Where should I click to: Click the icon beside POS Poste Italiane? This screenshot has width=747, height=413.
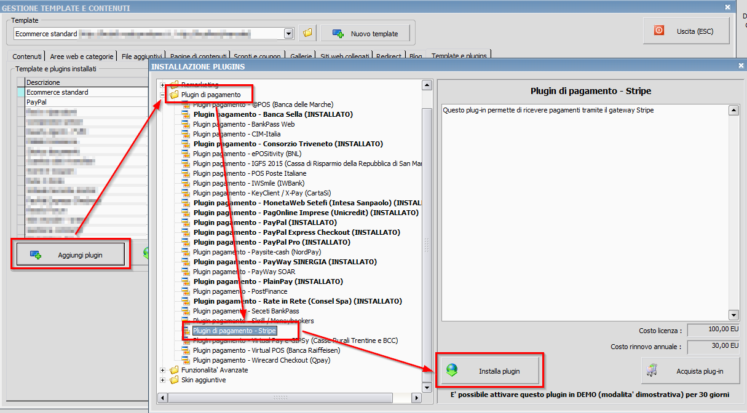pos(186,173)
